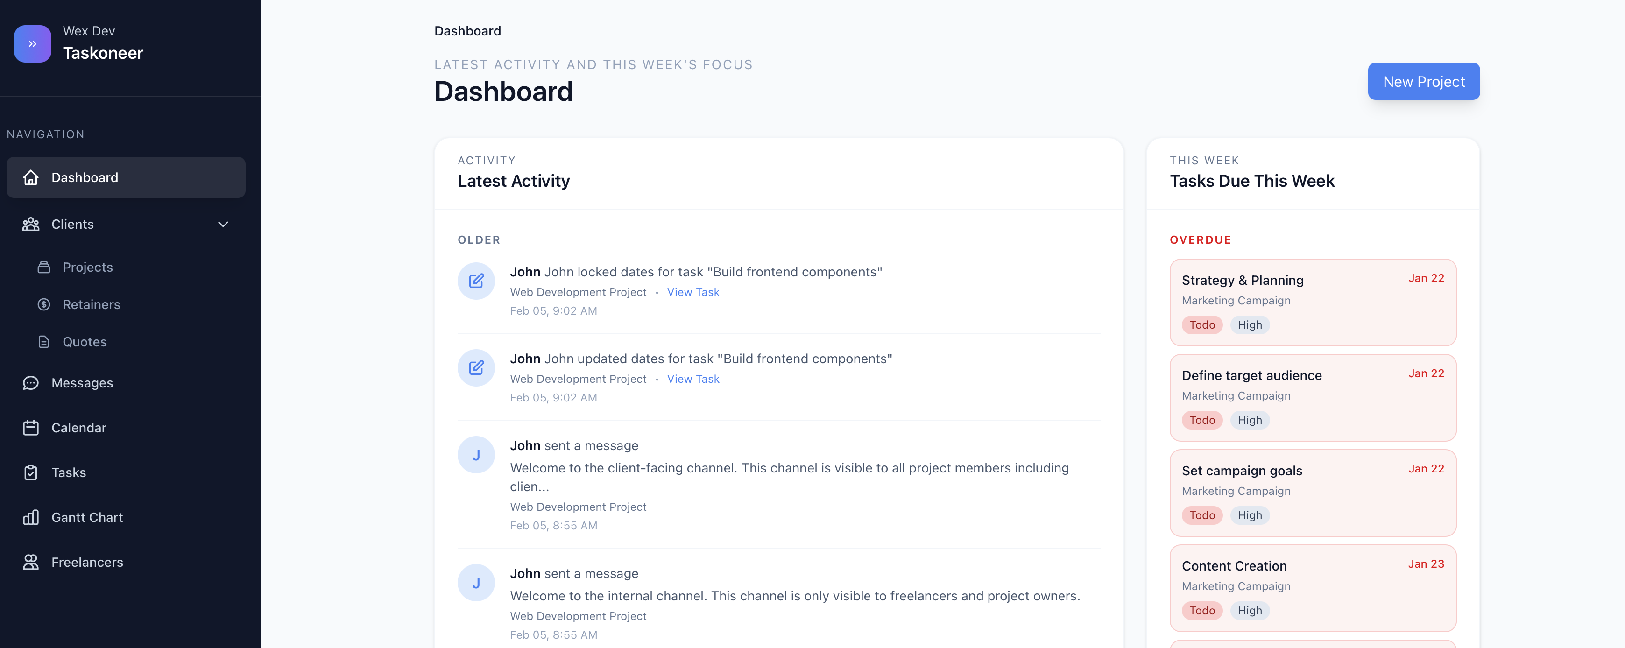The image size is (1625, 648).
Task: Select the Dashboard home icon
Action: click(x=31, y=177)
